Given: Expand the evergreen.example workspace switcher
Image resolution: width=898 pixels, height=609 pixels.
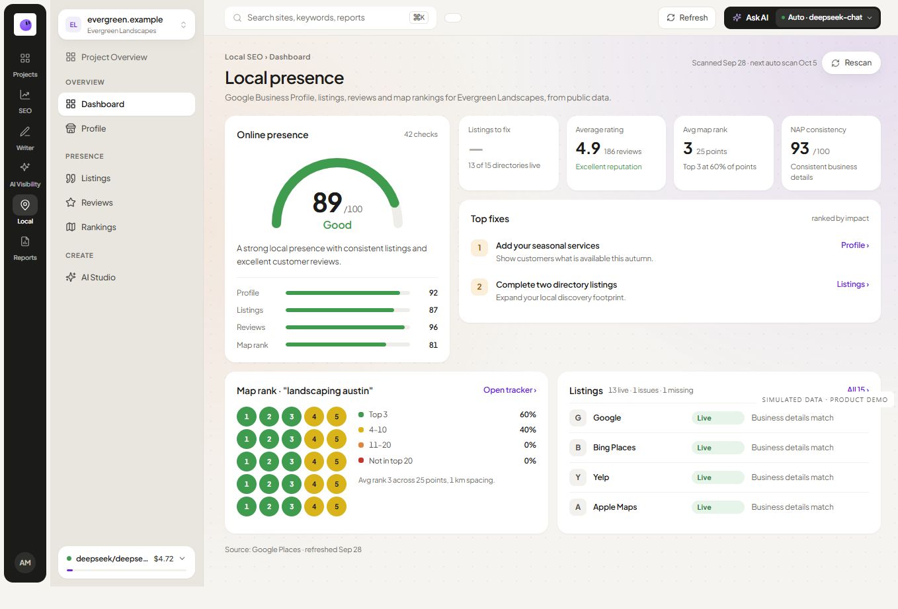Looking at the screenshot, I should click(x=126, y=24).
